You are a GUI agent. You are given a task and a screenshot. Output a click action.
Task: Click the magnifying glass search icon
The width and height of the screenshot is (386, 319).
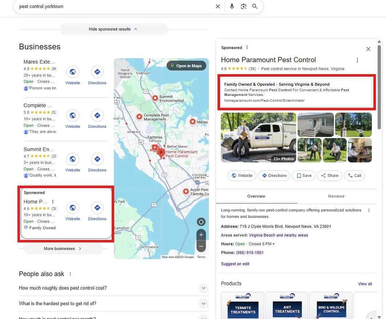255,7
